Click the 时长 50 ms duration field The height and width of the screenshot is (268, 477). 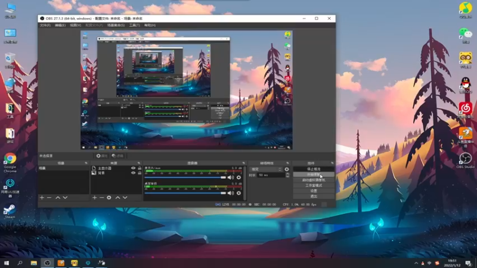pyautogui.click(x=271, y=175)
